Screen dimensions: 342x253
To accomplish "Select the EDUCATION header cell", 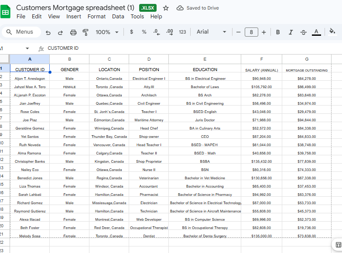I will 205,68.
